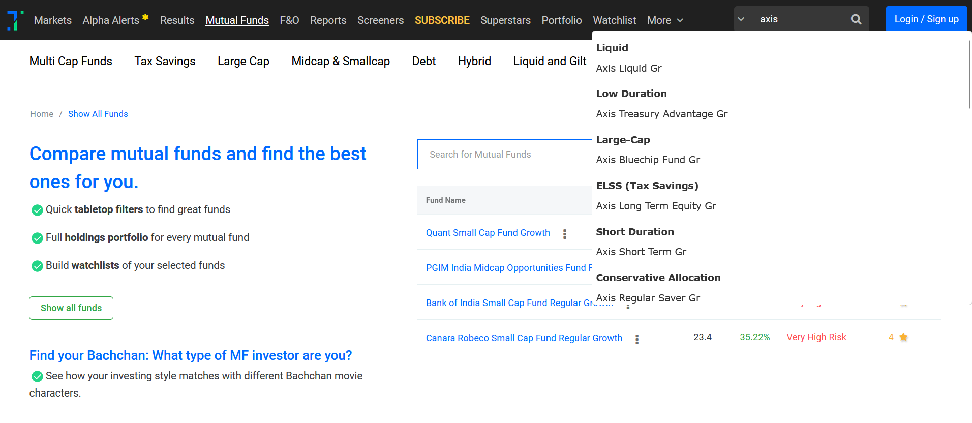Open search category dropdown chevron
This screenshot has height=423, width=972.
[741, 19]
